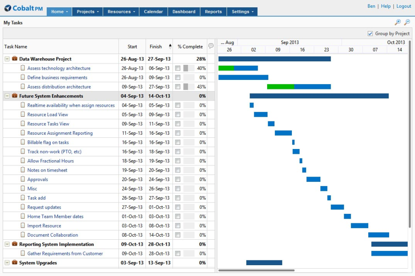The width and height of the screenshot is (415, 276).
Task: Open the Projects dropdown menu
Action: coord(87,12)
